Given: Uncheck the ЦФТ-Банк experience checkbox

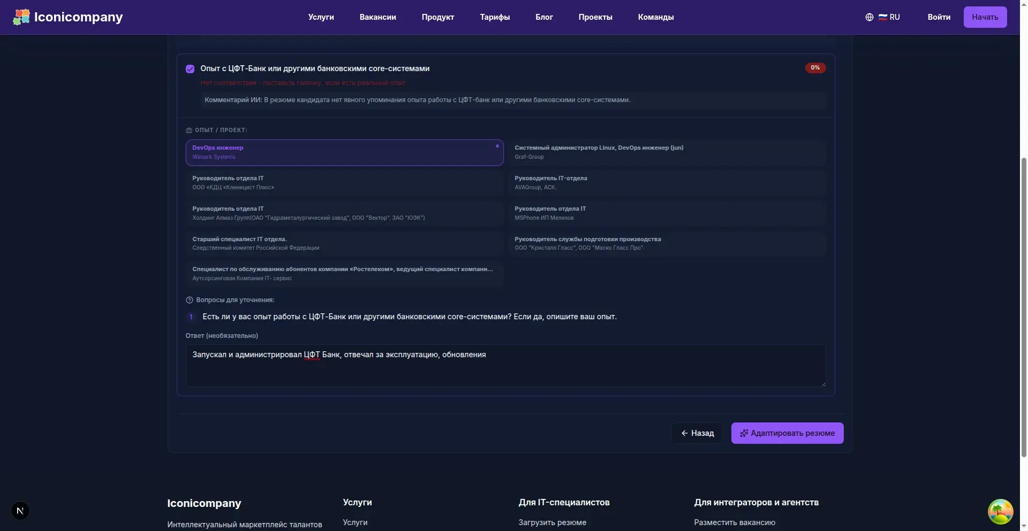Looking at the screenshot, I should click(x=190, y=69).
